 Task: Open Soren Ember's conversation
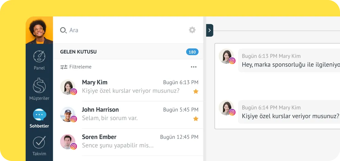click(x=128, y=141)
